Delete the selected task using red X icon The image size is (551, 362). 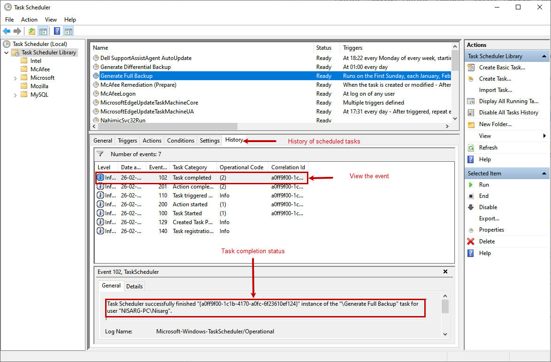(470, 241)
